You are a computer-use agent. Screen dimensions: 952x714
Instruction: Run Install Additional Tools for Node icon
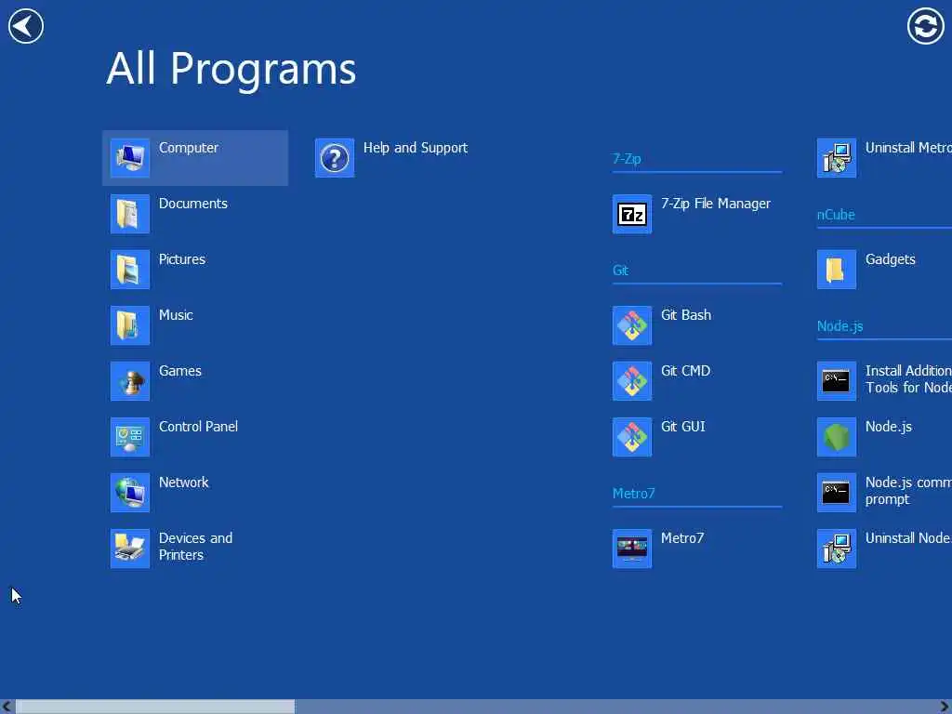click(x=837, y=381)
